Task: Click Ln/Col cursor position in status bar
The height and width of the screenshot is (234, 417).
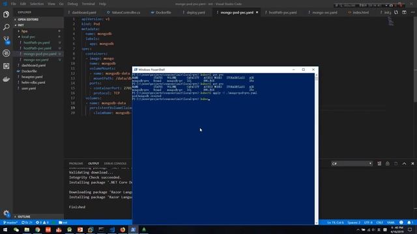Action: click(336, 222)
